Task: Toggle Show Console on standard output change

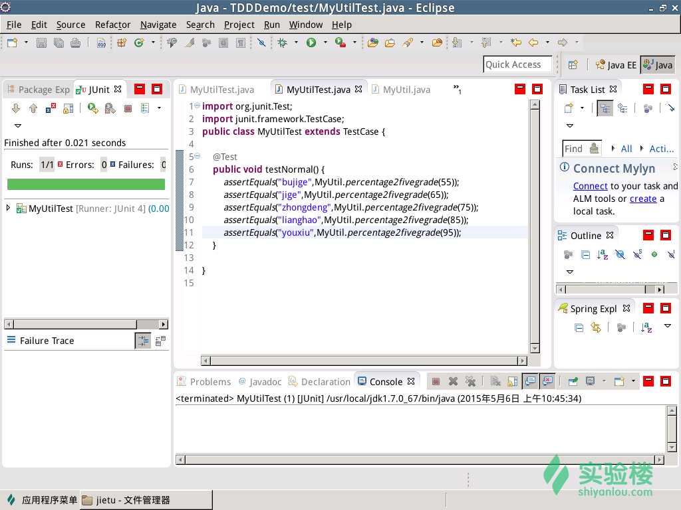Action: pyautogui.click(x=530, y=382)
